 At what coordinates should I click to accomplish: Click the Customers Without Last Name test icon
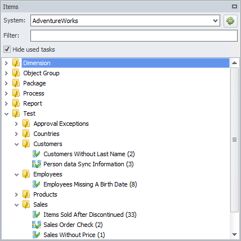[36, 154]
